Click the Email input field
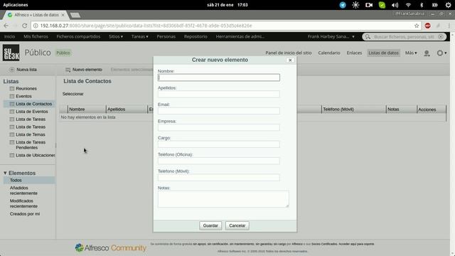The image size is (455, 256). click(219, 111)
